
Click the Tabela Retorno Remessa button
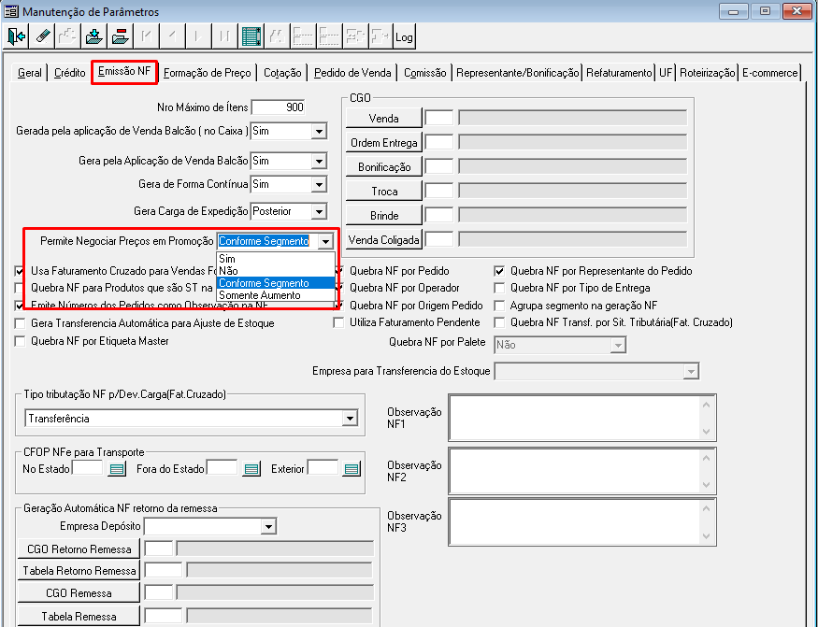point(79,571)
